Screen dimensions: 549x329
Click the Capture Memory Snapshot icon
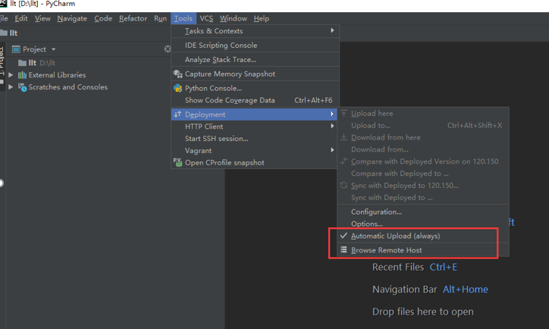(x=178, y=74)
